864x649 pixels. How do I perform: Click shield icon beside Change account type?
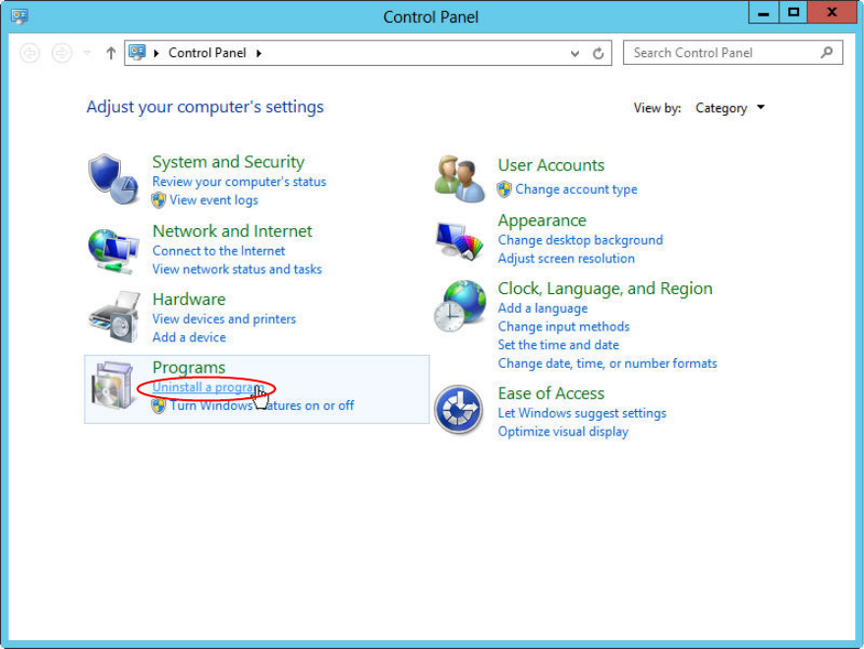[504, 189]
